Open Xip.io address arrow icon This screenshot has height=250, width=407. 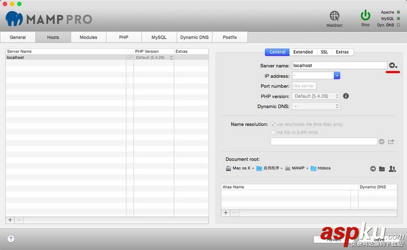pyautogui.click(x=381, y=142)
